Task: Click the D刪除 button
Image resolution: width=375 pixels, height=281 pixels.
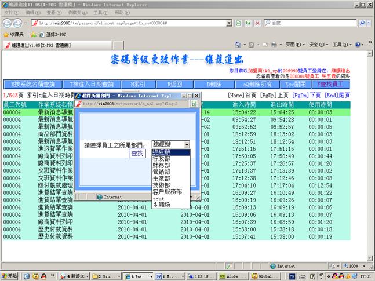Action: [x=214, y=84]
